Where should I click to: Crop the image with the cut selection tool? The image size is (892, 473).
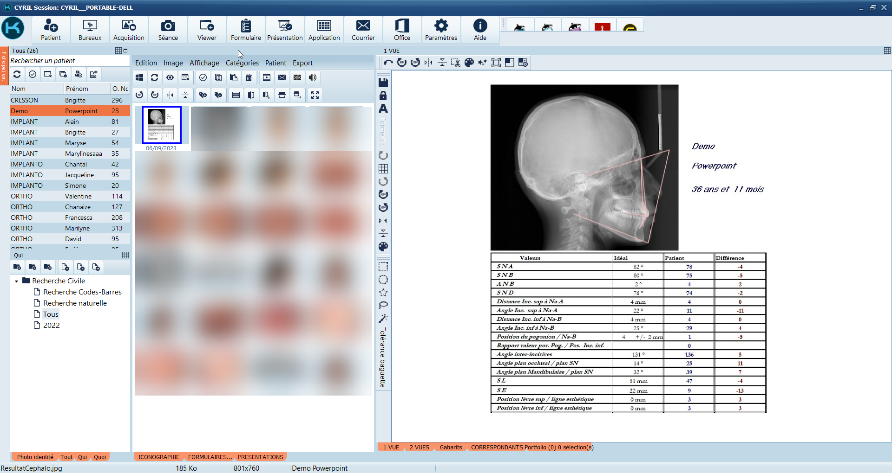pyautogui.click(x=456, y=62)
